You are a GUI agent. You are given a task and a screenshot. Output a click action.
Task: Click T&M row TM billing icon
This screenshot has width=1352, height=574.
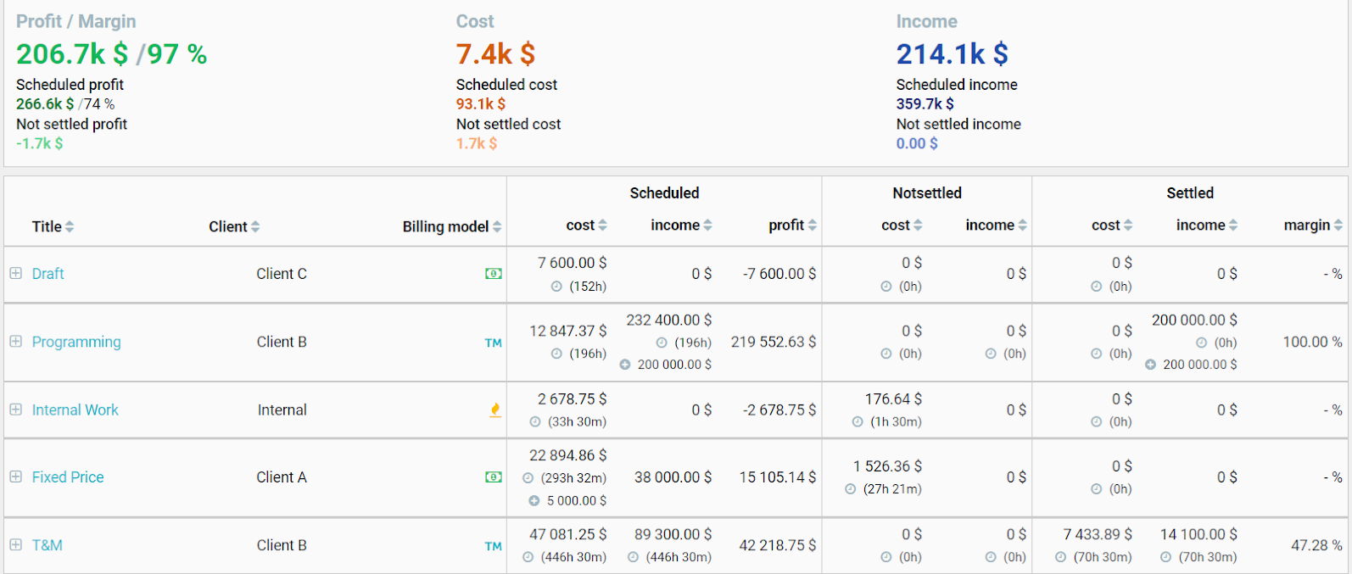[x=493, y=546]
